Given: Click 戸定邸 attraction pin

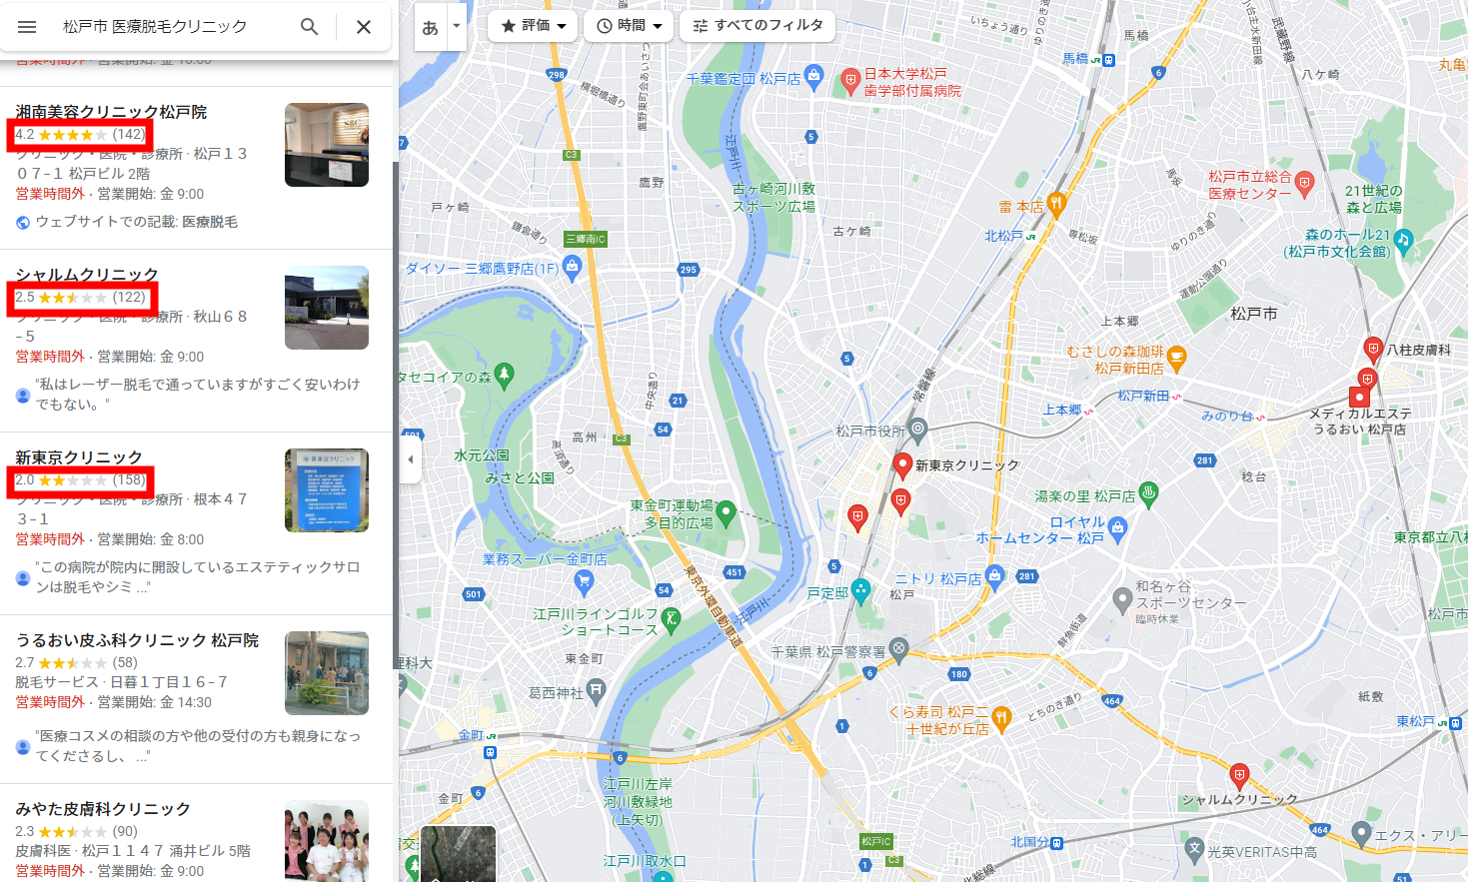Looking at the screenshot, I should 860,589.
